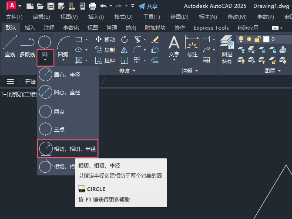292x219 pixels.
Task: Choose 相切, 相切, 半径 circle option
Action: (68, 149)
